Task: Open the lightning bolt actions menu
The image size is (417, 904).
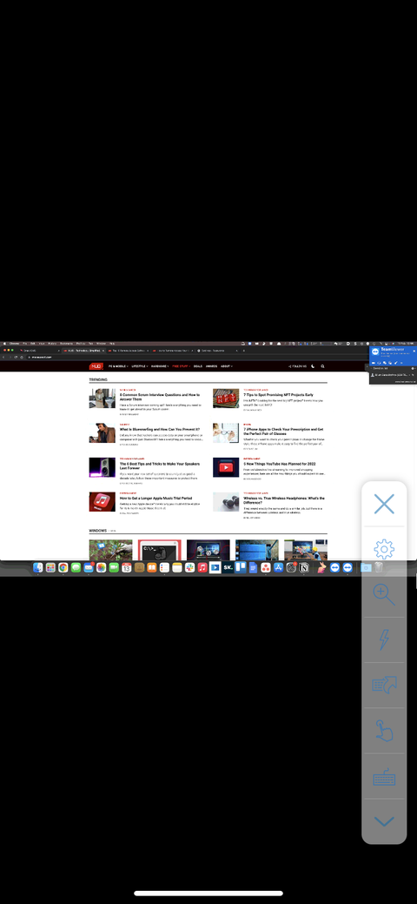Action: click(x=384, y=639)
